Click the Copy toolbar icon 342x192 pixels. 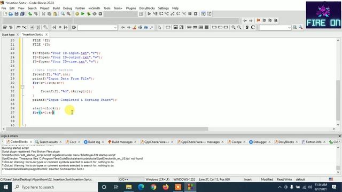click(50, 14)
